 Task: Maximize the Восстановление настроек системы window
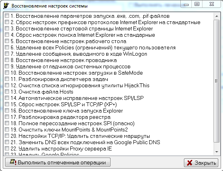[x=197, y=4]
